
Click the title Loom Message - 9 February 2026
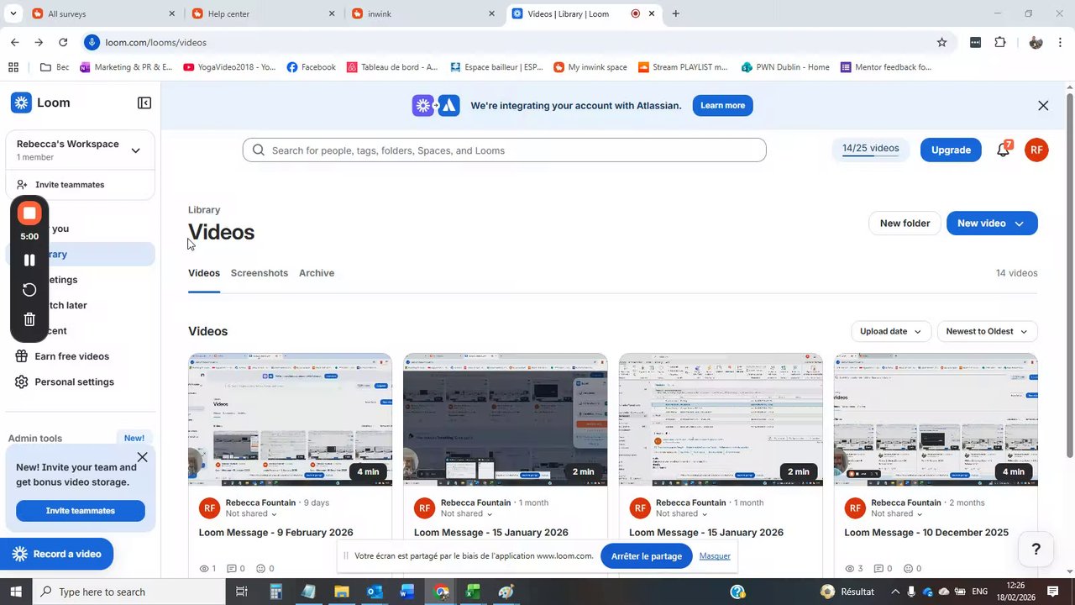coord(275,533)
